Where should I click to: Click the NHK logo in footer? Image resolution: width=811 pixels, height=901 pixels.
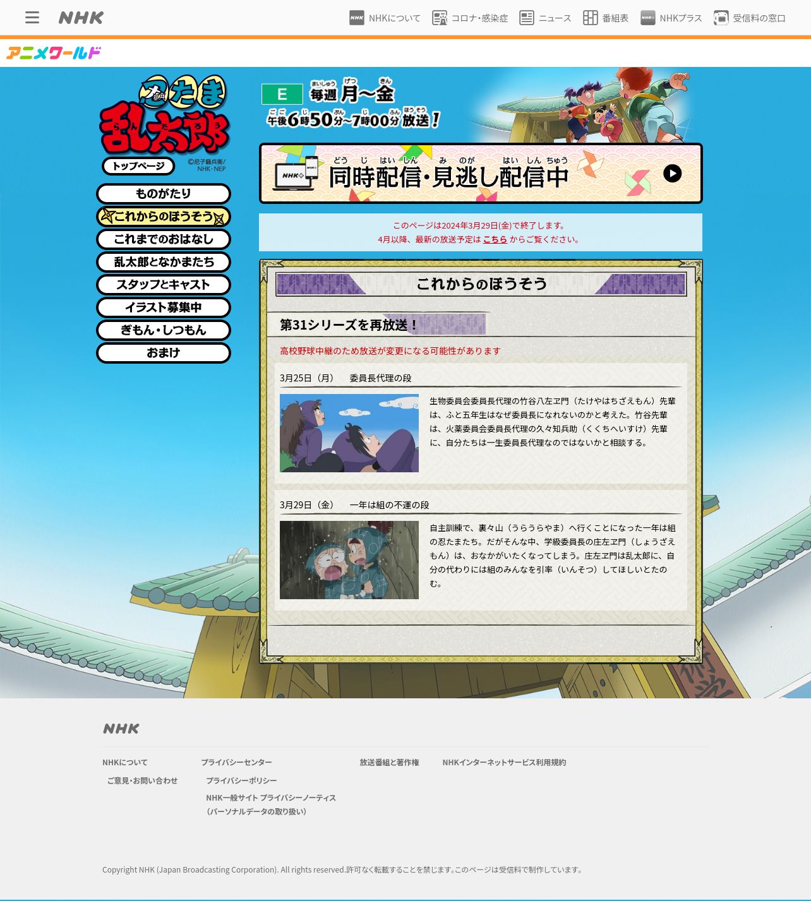121,729
